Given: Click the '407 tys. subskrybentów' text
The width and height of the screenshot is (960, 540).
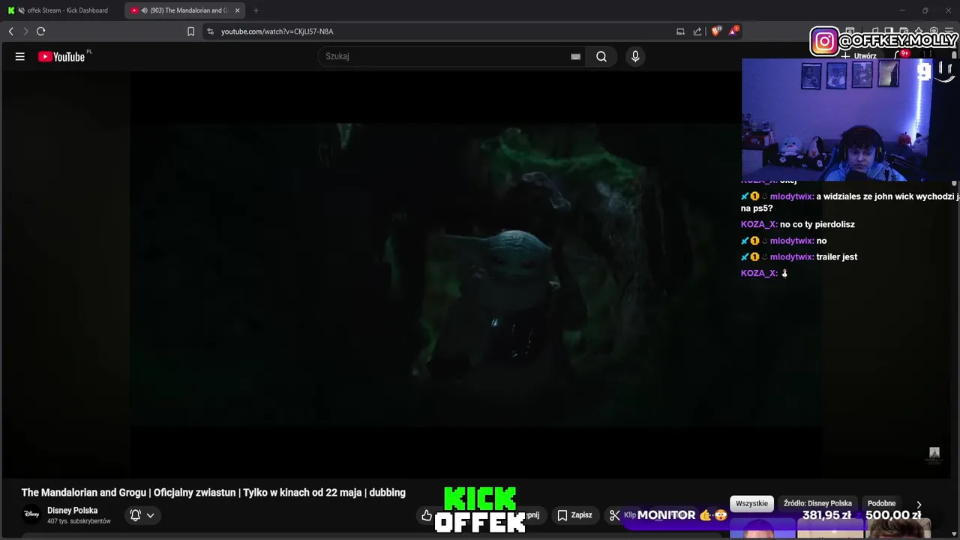Looking at the screenshot, I should click(79, 521).
